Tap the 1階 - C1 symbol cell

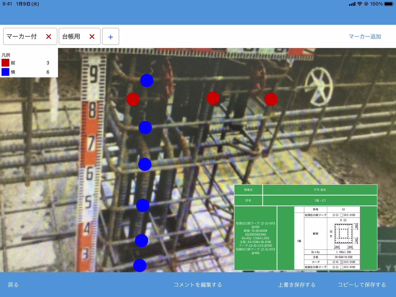pos(320,201)
